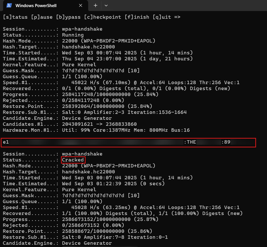Click the 45028 H/s speed reading

(x=86, y=208)
